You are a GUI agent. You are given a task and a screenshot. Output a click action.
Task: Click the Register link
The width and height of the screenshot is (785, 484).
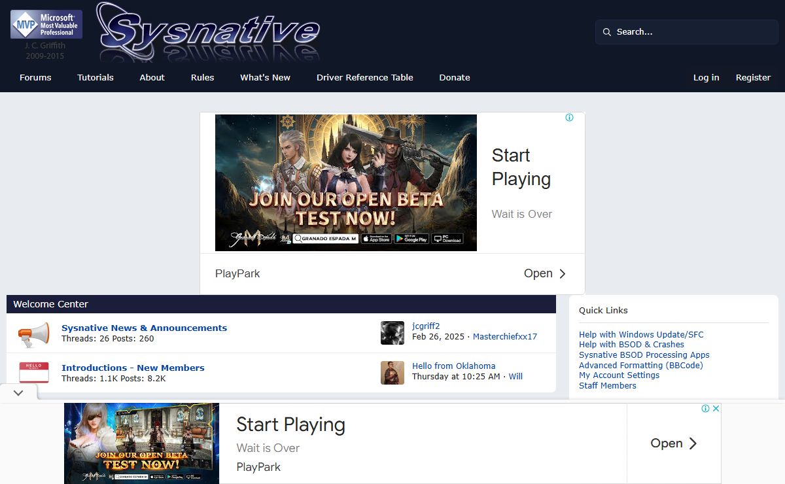[x=753, y=77]
